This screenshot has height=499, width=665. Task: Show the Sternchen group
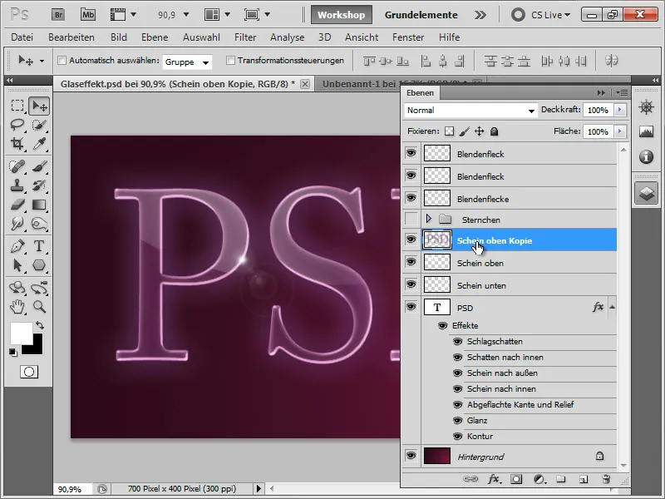[411, 219]
